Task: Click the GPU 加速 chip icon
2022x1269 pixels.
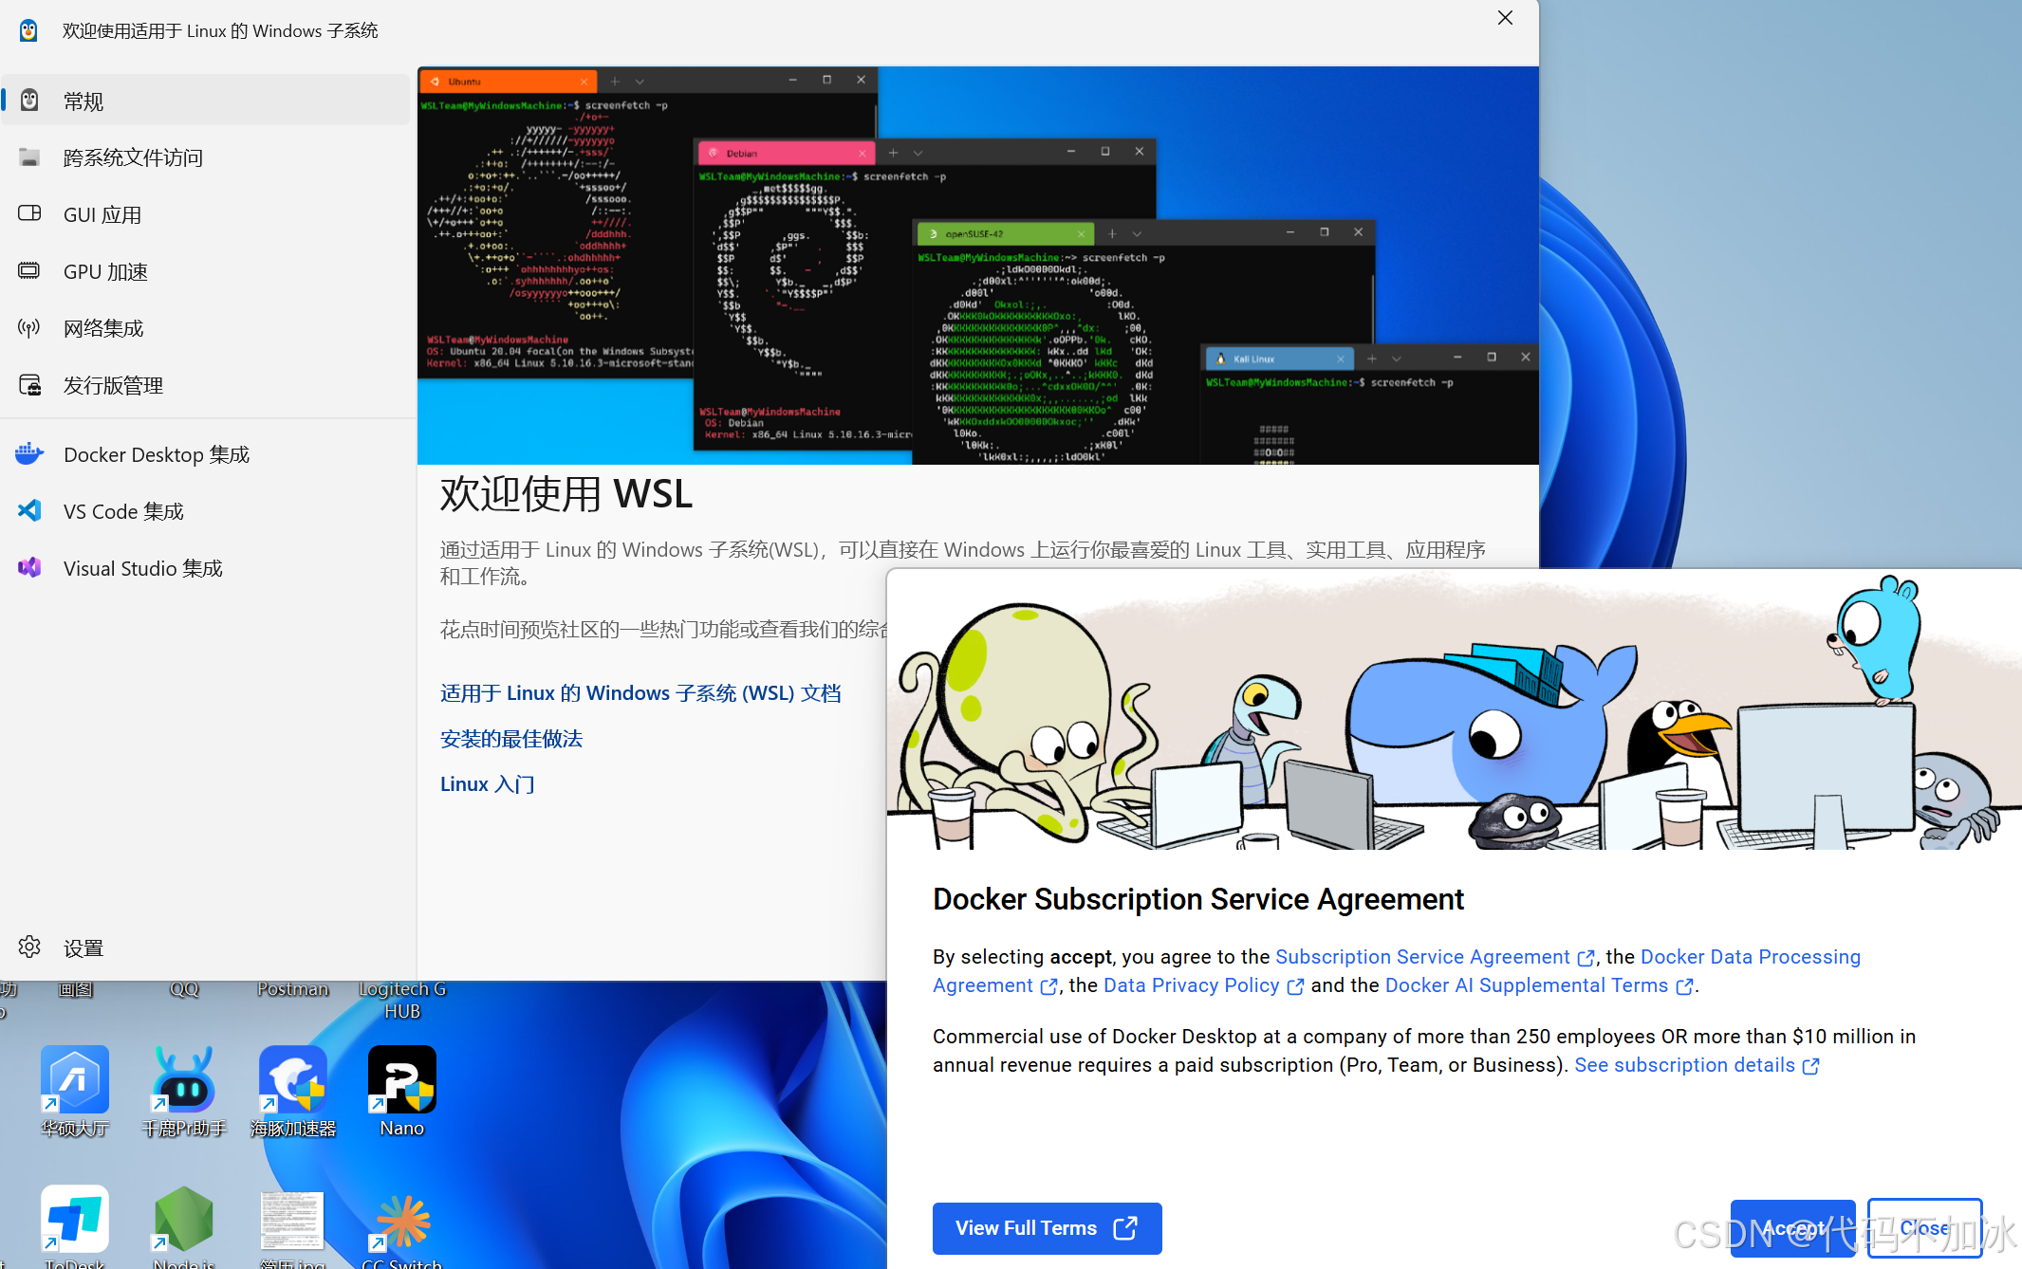Action: [x=29, y=271]
